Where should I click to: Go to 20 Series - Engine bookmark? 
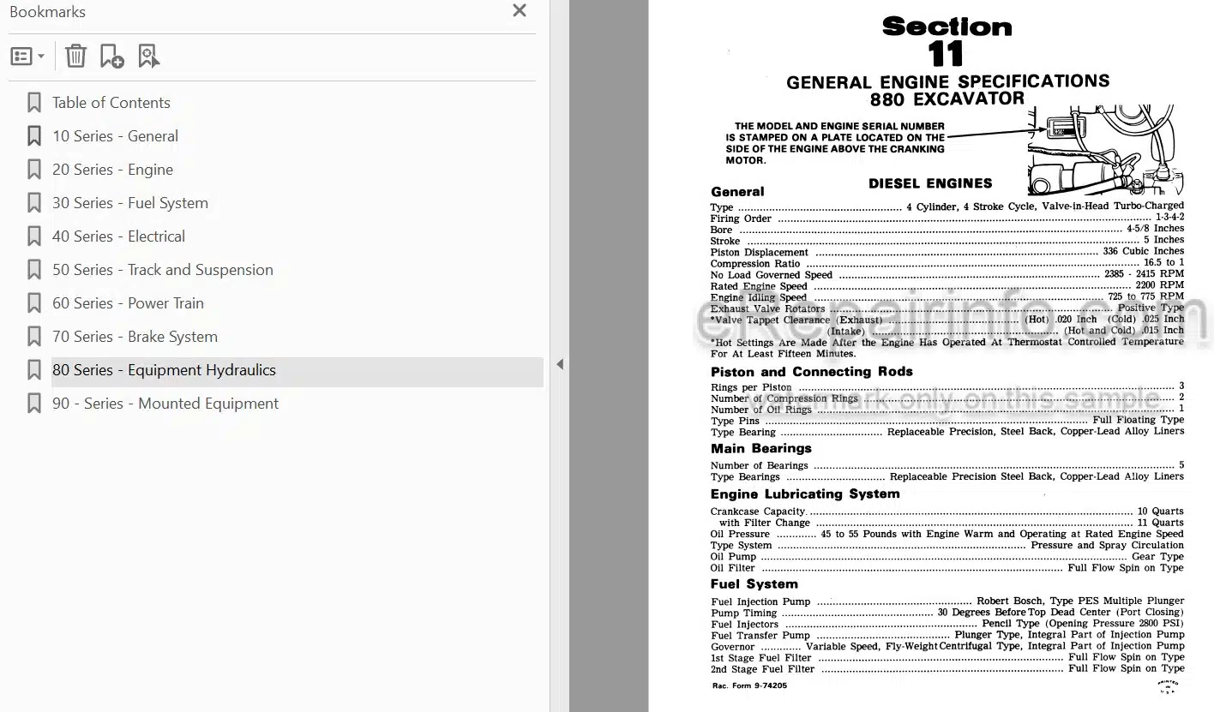pos(112,170)
